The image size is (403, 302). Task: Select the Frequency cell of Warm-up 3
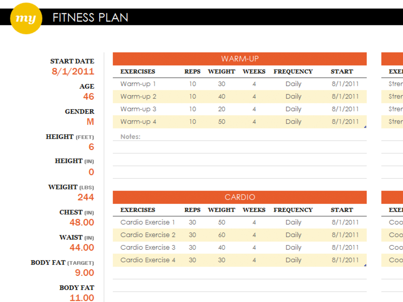coord(293,109)
